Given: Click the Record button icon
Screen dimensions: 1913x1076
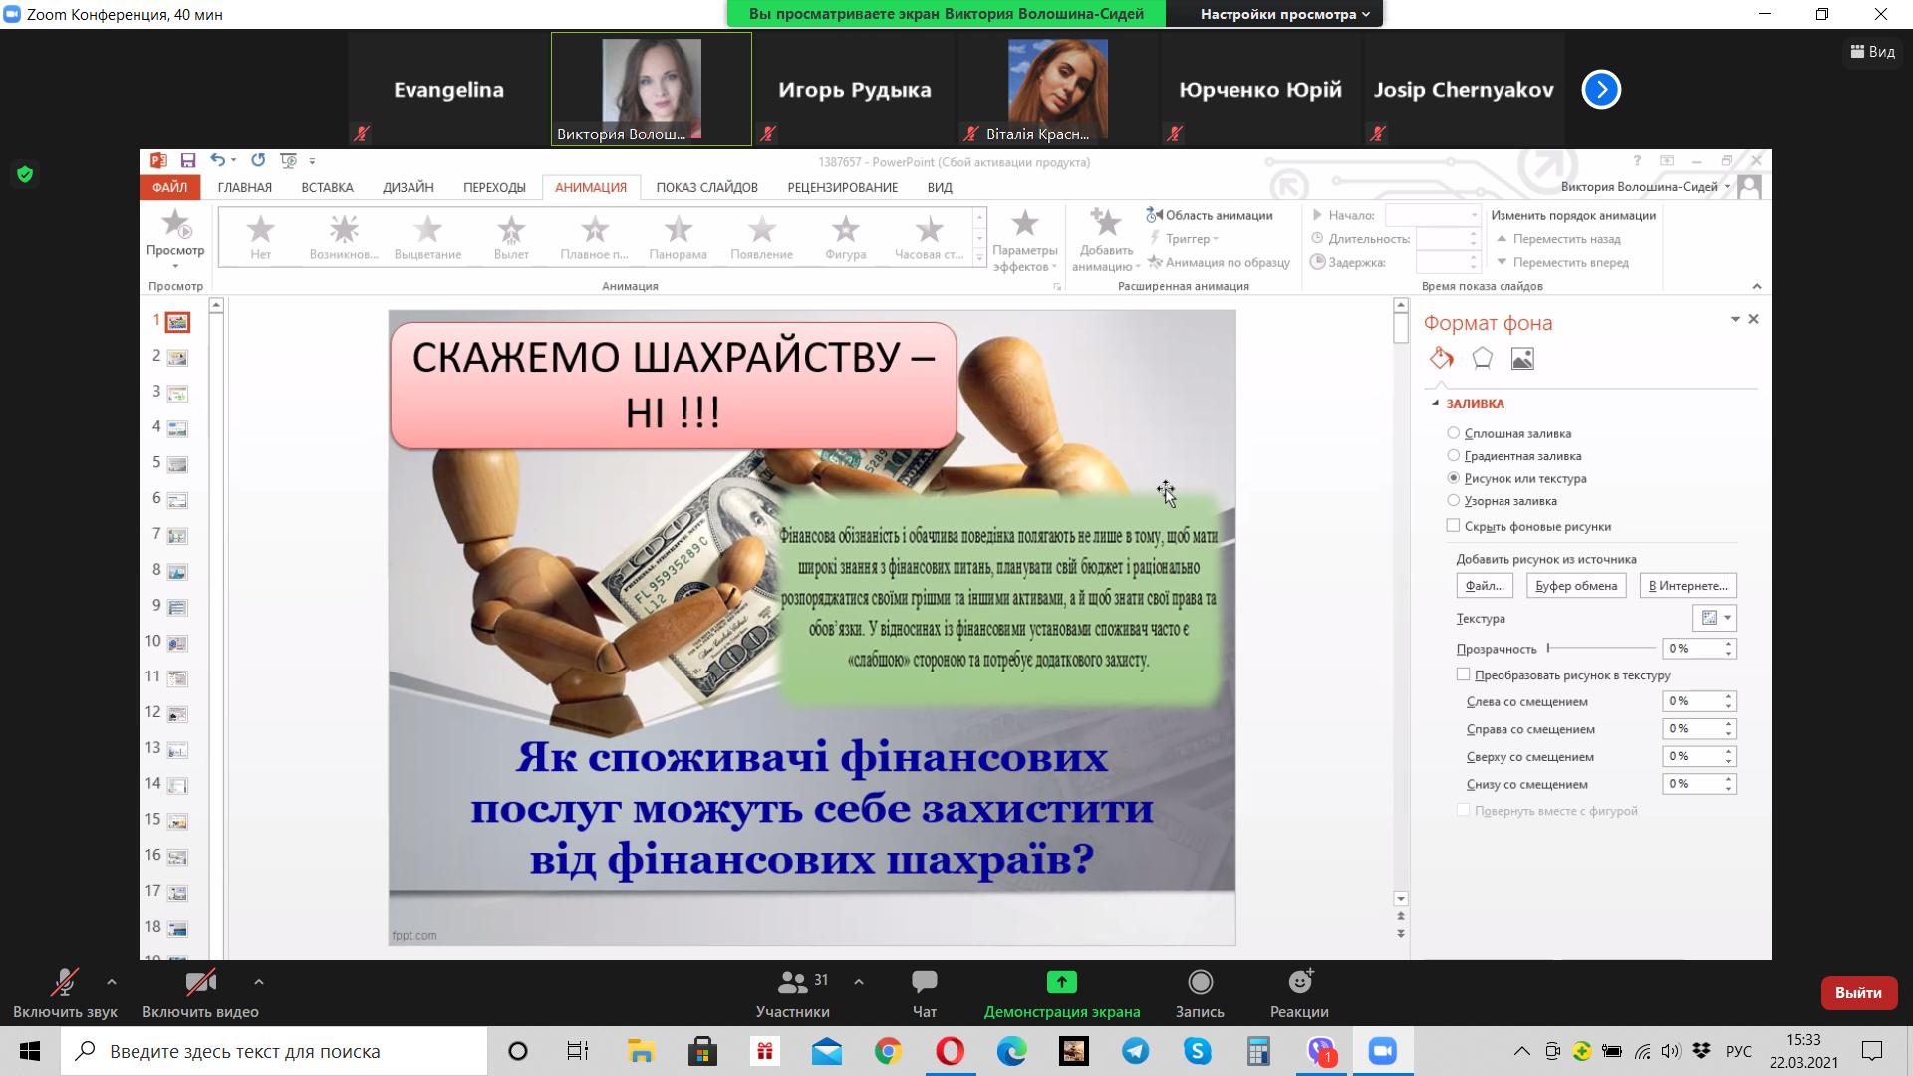Looking at the screenshot, I should pos(1200,983).
